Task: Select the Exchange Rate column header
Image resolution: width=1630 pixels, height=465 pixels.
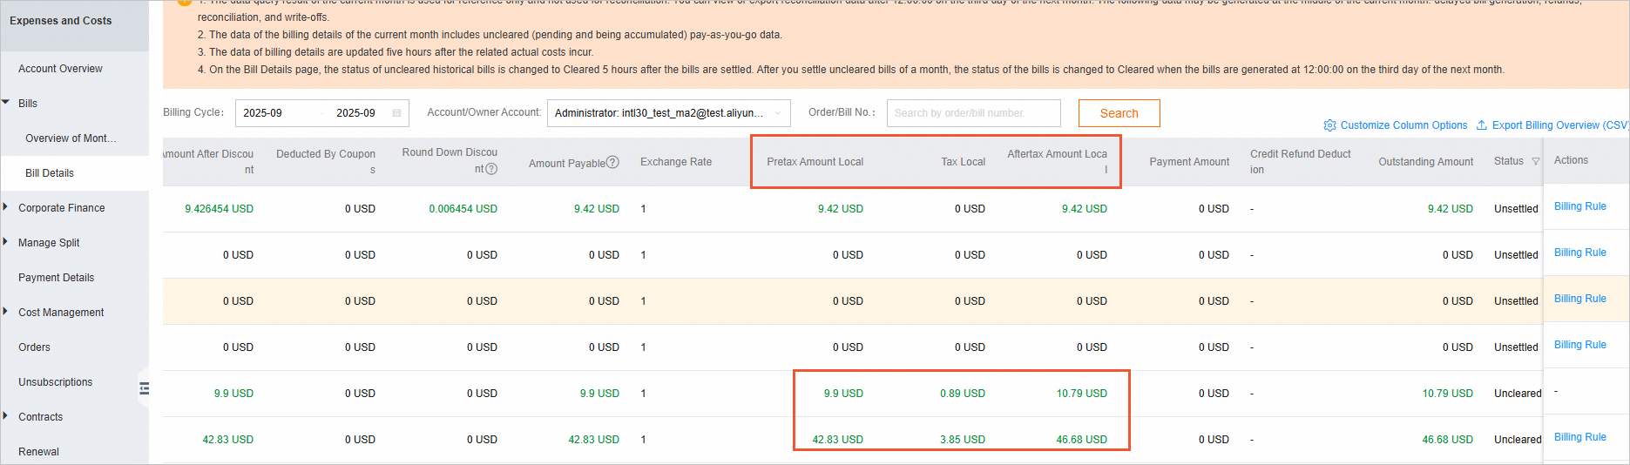Action: click(675, 162)
